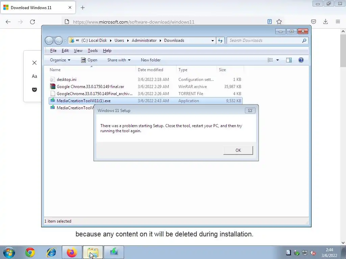
Task: Open the Help menu
Action: pos(107,51)
